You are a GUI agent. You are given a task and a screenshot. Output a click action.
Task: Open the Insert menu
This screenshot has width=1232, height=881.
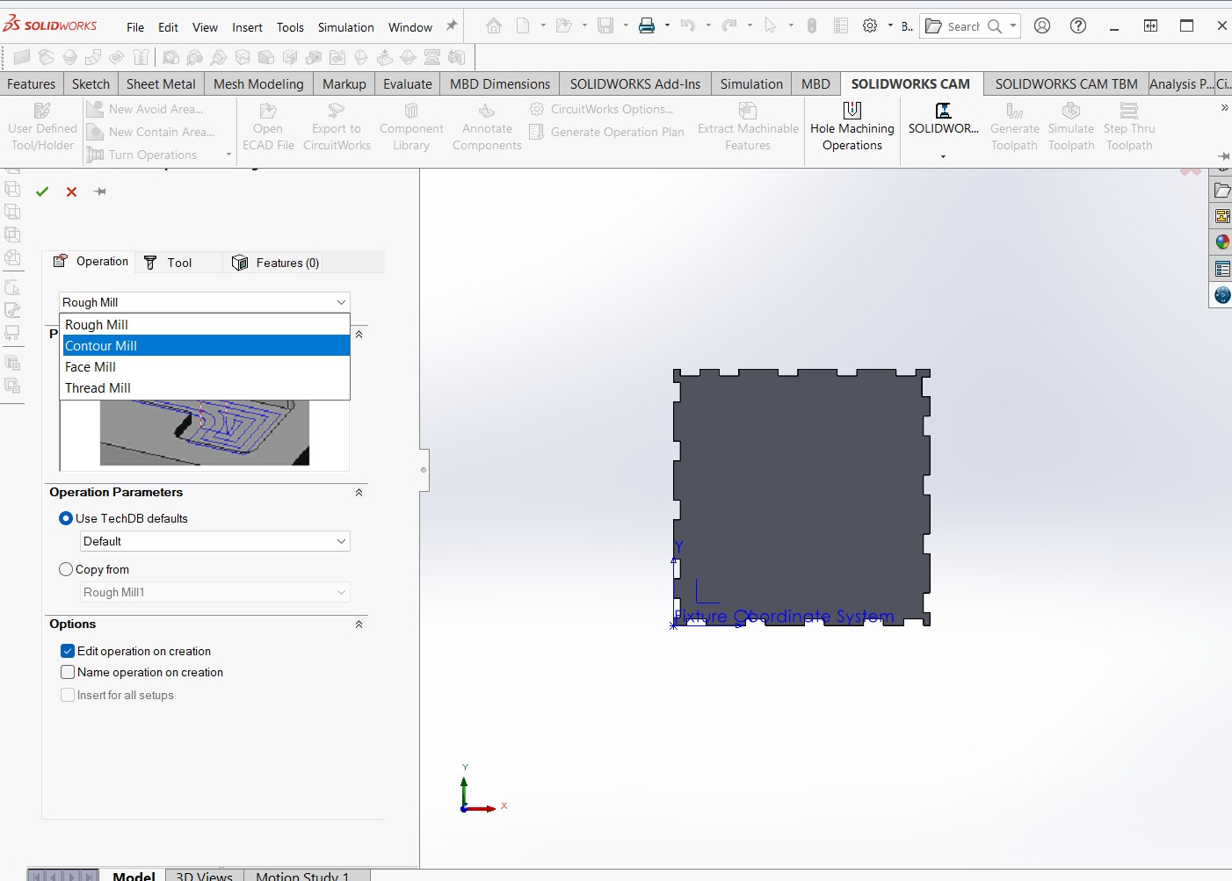[x=247, y=27]
